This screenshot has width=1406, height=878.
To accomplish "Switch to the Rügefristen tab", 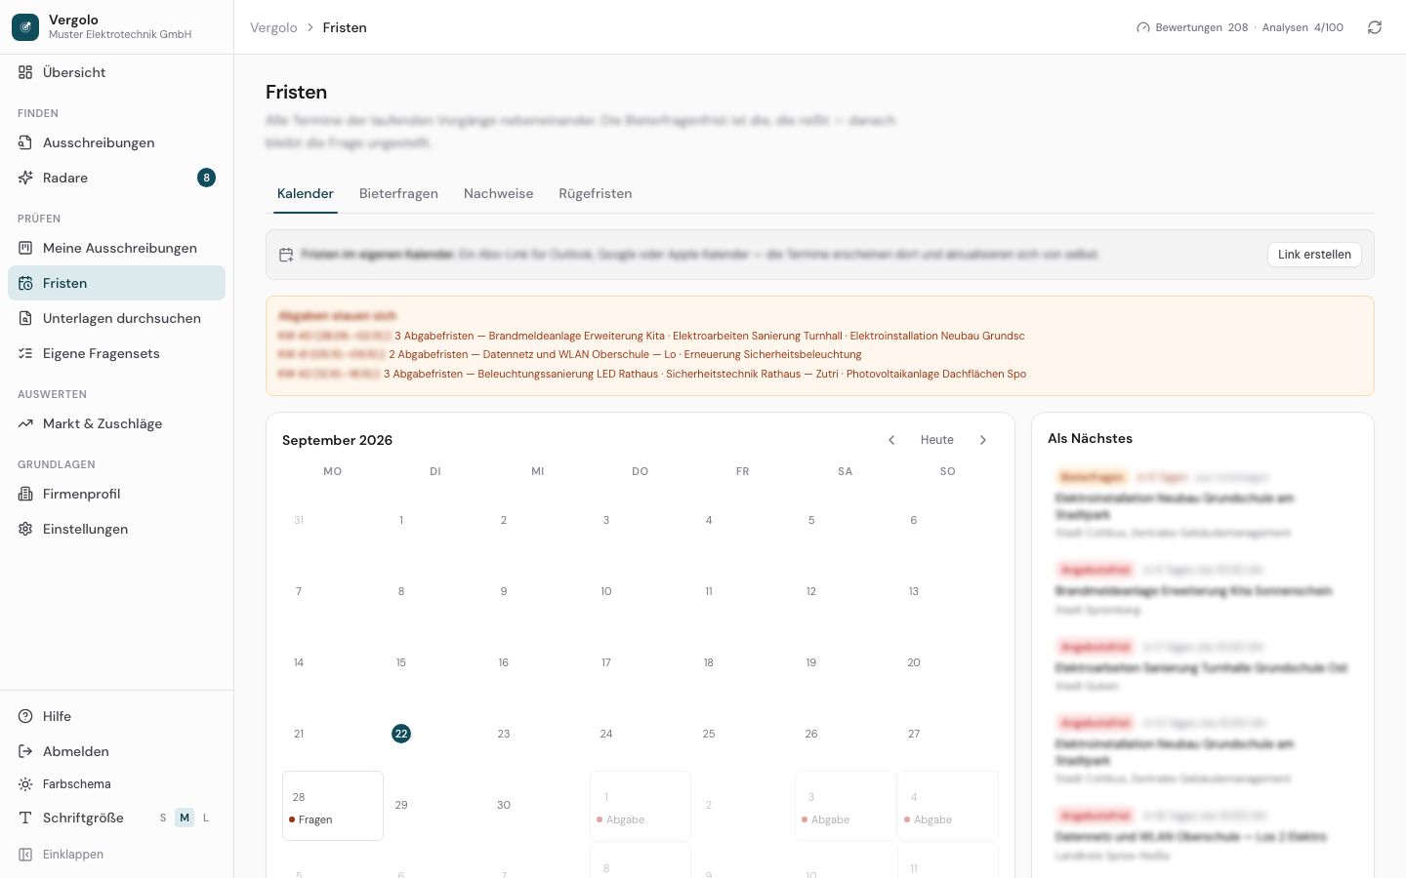I will pos(596,193).
